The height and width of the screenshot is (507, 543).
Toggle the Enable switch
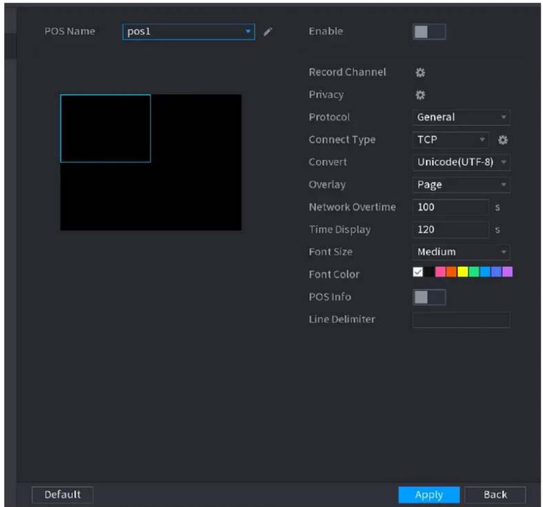429,32
